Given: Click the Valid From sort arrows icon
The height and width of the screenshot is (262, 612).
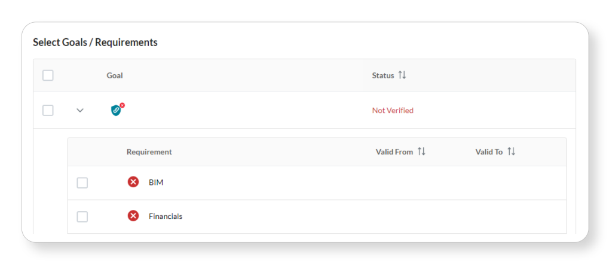Looking at the screenshot, I should (x=421, y=152).
